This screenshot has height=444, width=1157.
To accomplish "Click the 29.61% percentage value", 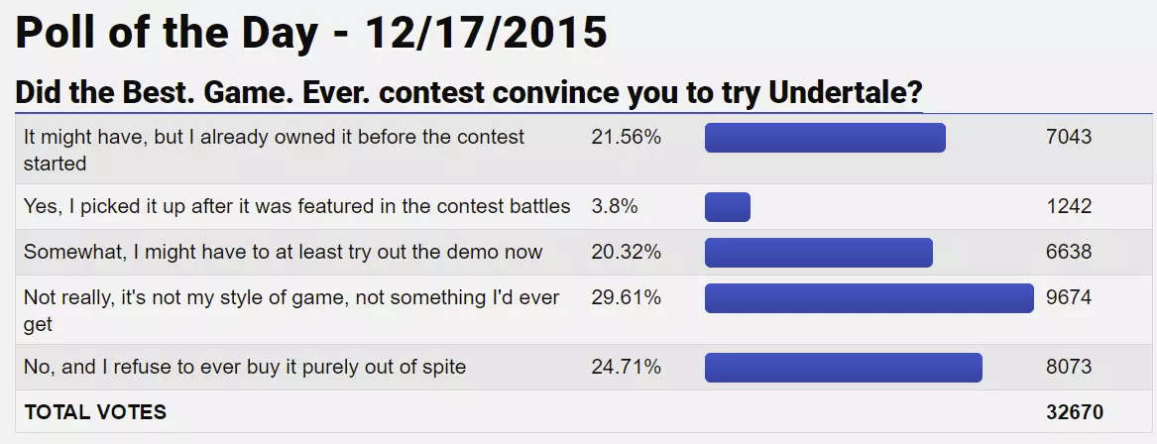I will (x=626, y=298).
